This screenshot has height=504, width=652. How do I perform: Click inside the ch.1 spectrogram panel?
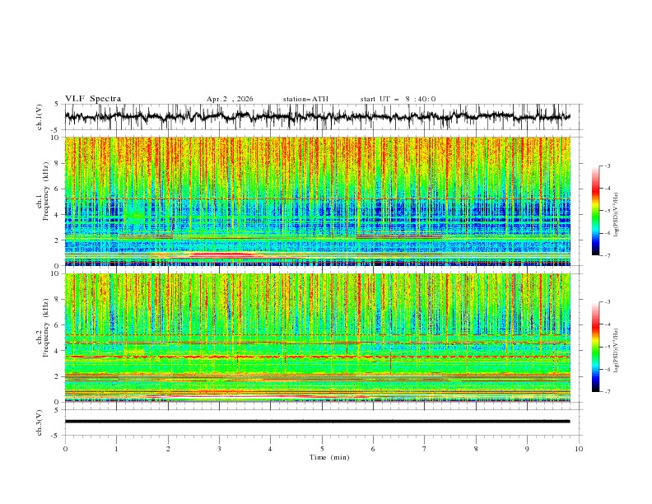(317, 201)
